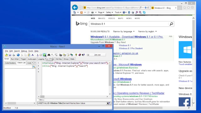Open the coordinates dropdown arrow in macro toolbar

click(x=88, y=55)
